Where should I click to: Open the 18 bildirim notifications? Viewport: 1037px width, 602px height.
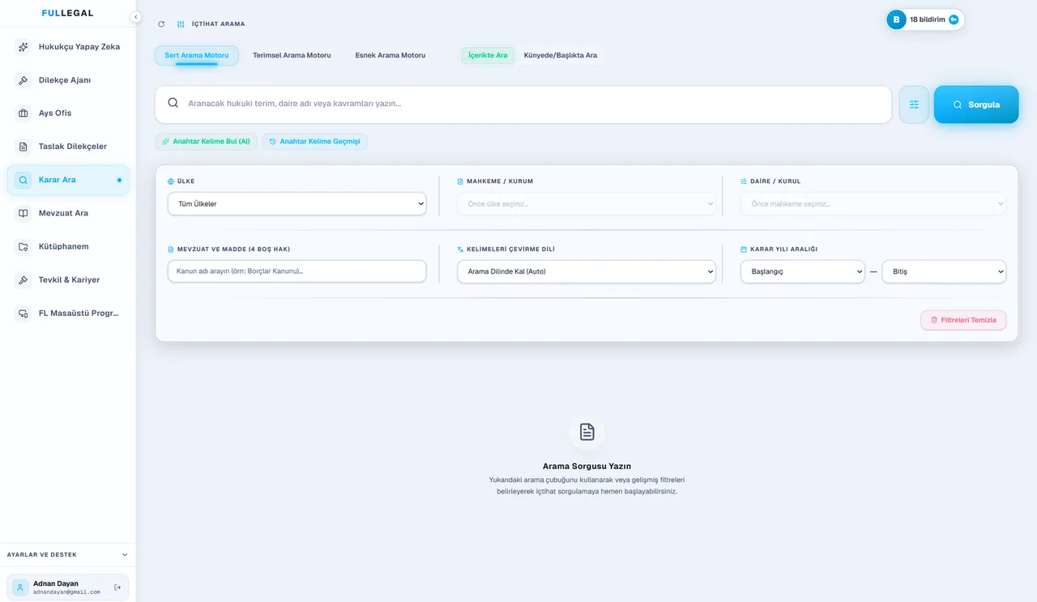924,19
